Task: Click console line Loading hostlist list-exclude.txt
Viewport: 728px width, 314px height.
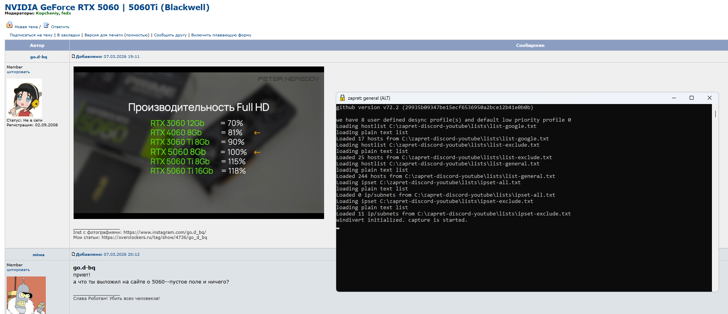Action: (438, 145)
